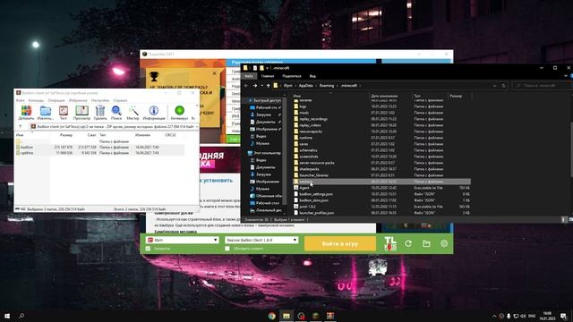
Task: Open the Вид ribbon tab in Explorer
Action: click(x=312, y=76)
